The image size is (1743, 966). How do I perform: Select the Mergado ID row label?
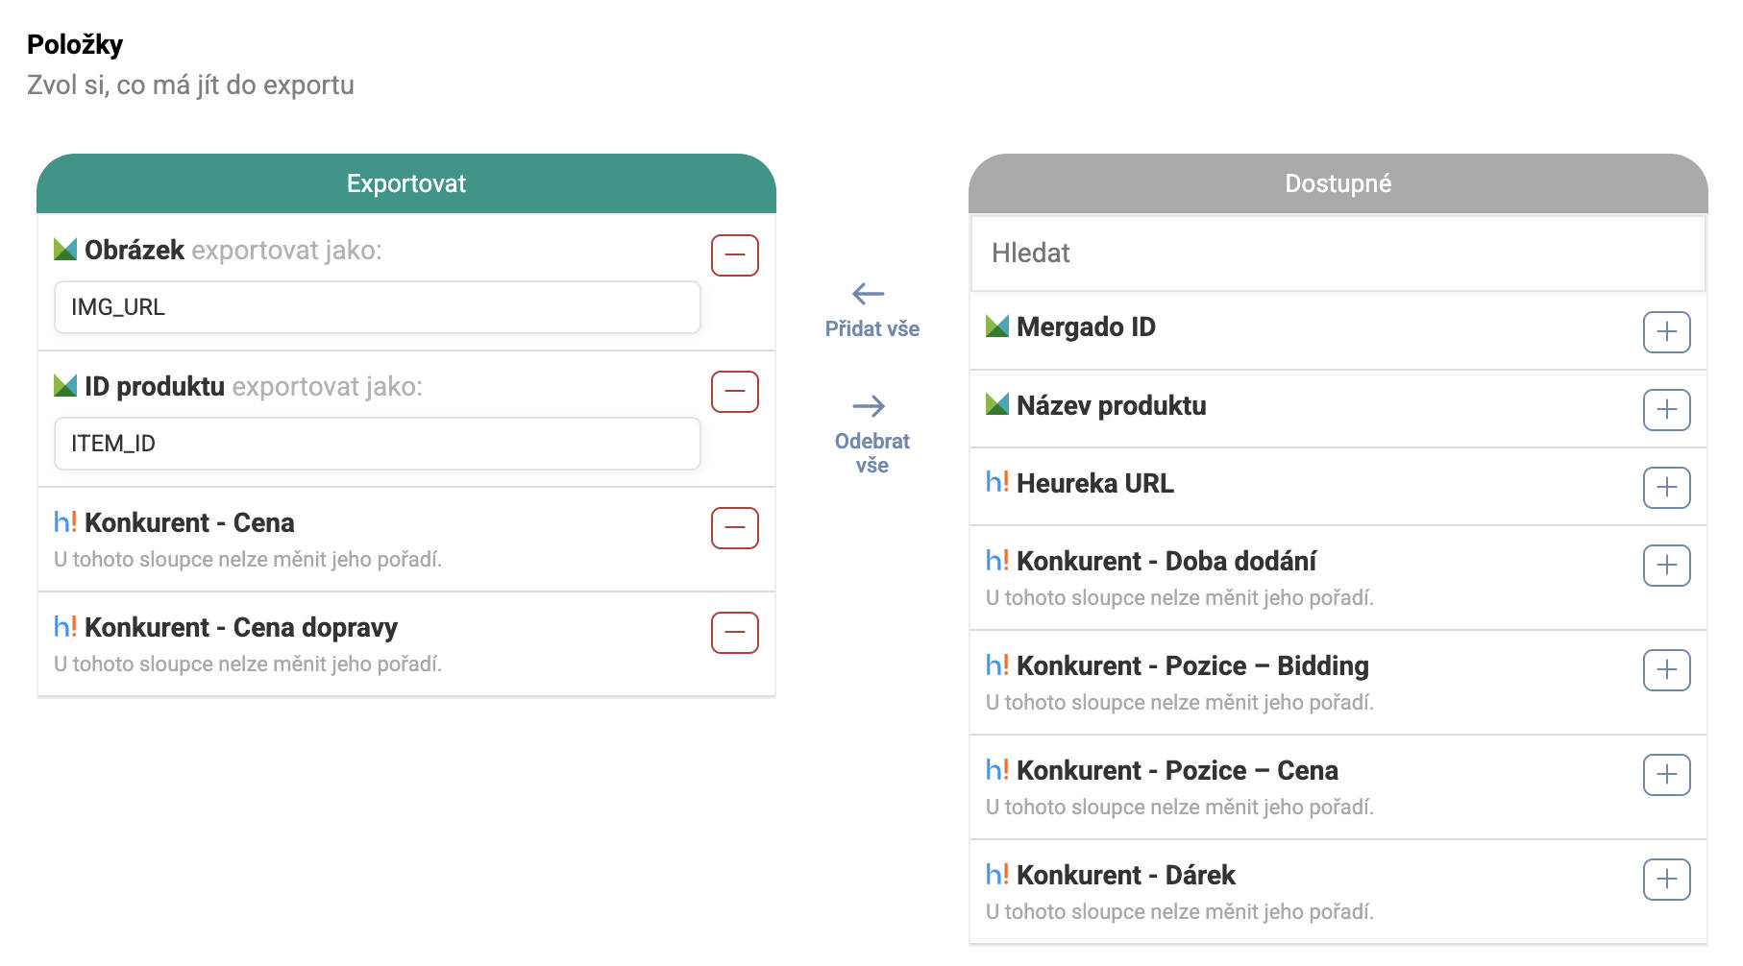(1086, 327)
